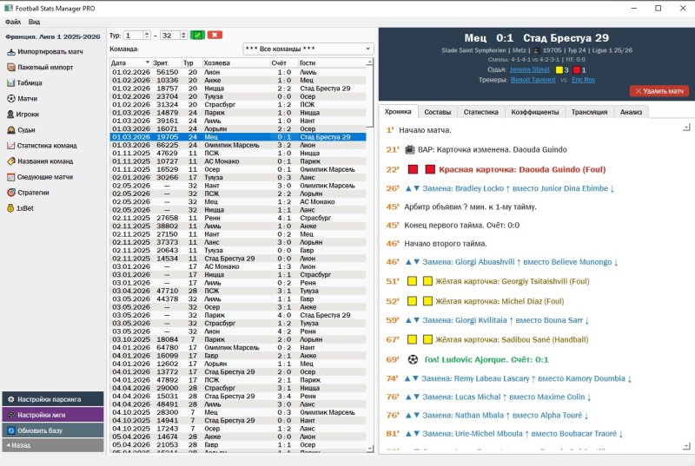This screenshot has width=695, height=466.
Task: Select match row Стад Брестуа 29 3:4 Ренн
Action: tap(238, 396)
